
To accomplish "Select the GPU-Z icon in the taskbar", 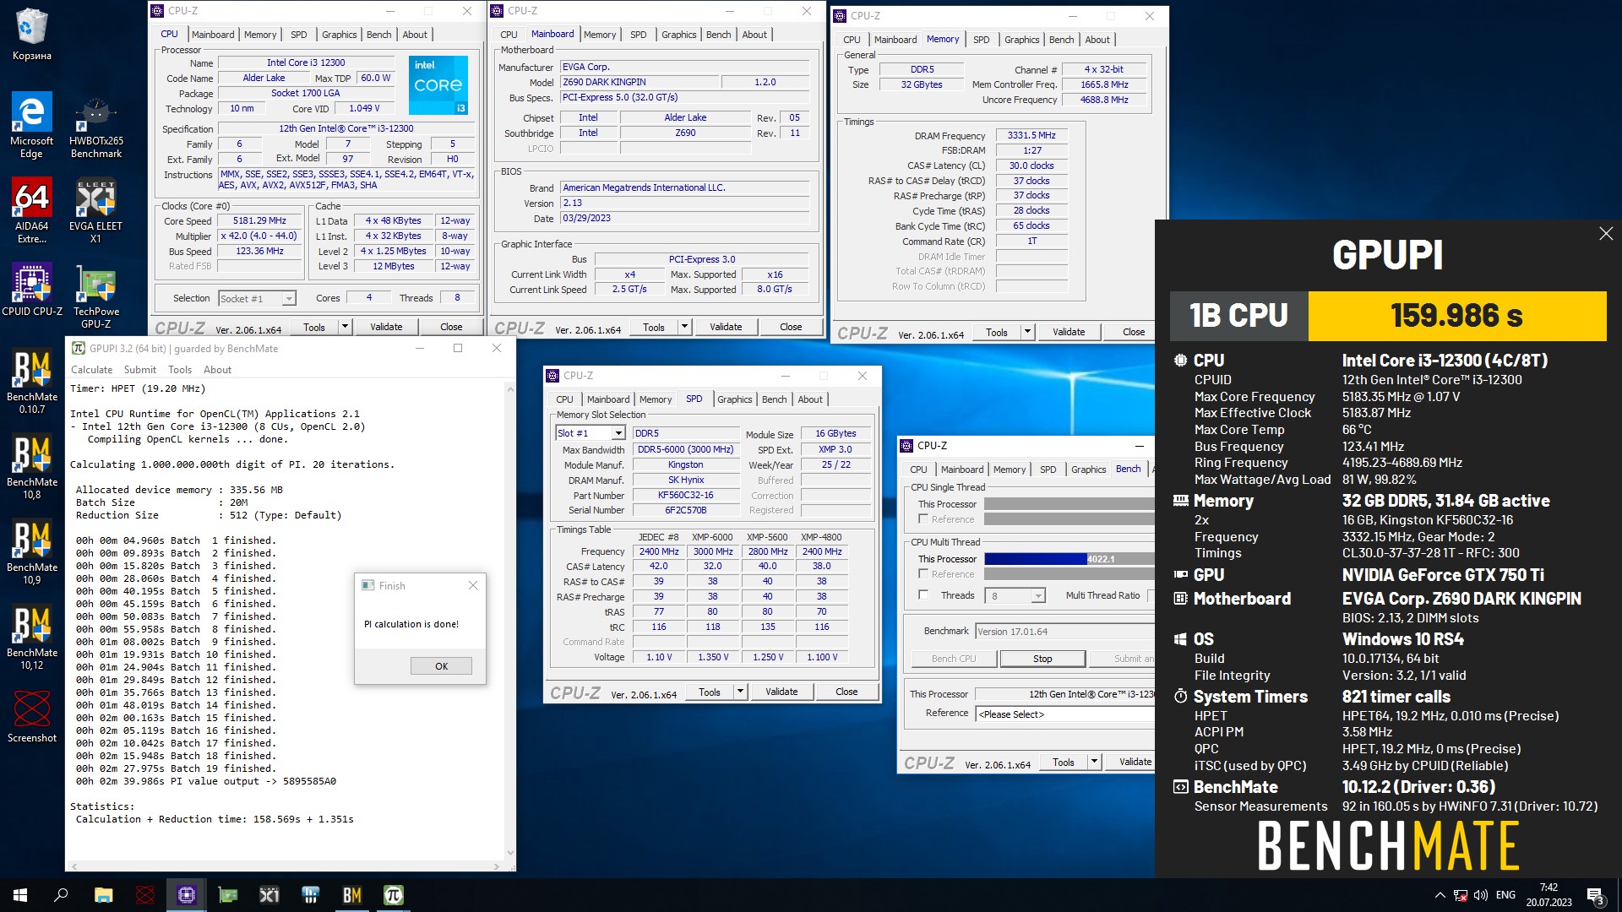I will pos(228,895).
